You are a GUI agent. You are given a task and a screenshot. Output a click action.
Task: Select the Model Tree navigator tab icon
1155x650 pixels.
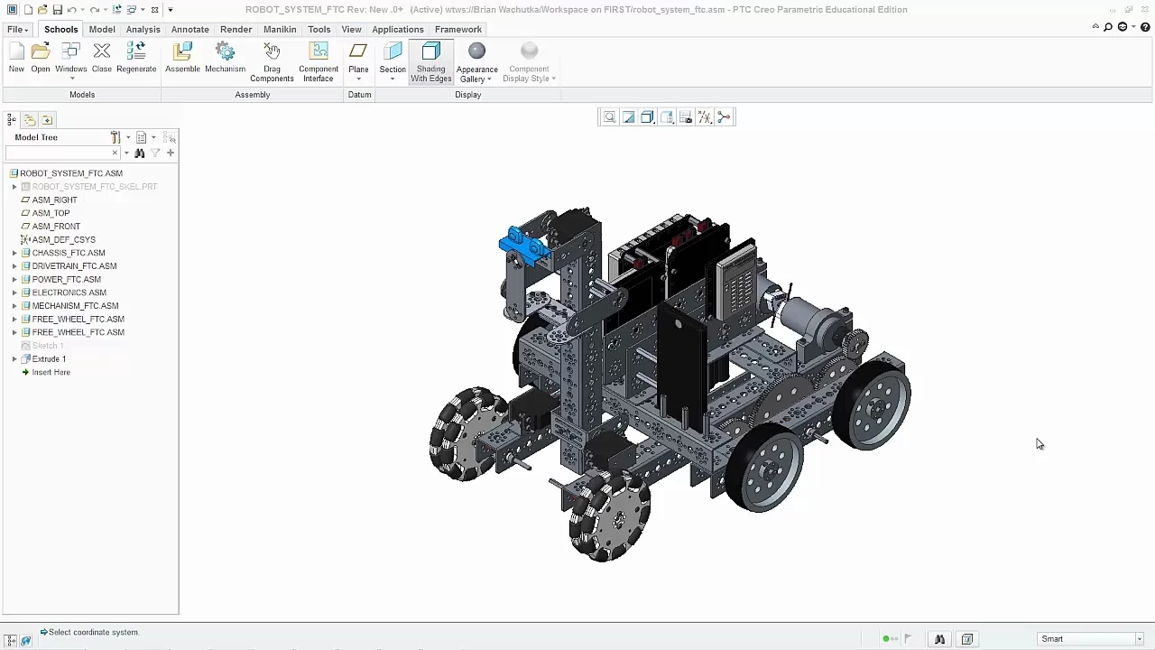12,120
